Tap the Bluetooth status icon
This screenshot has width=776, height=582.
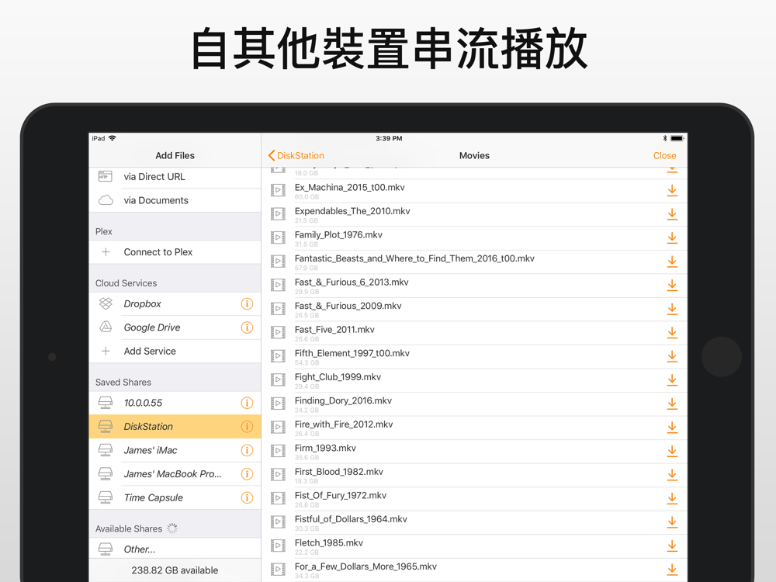(x=665, y=139)
